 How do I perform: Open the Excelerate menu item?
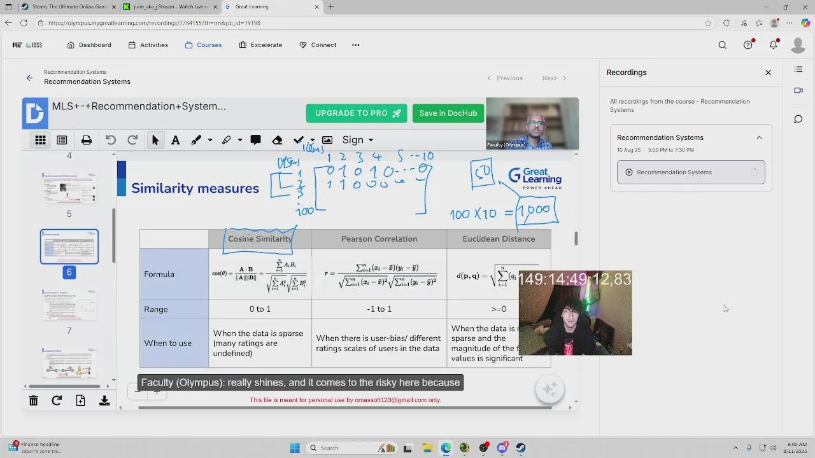point(260,45)
